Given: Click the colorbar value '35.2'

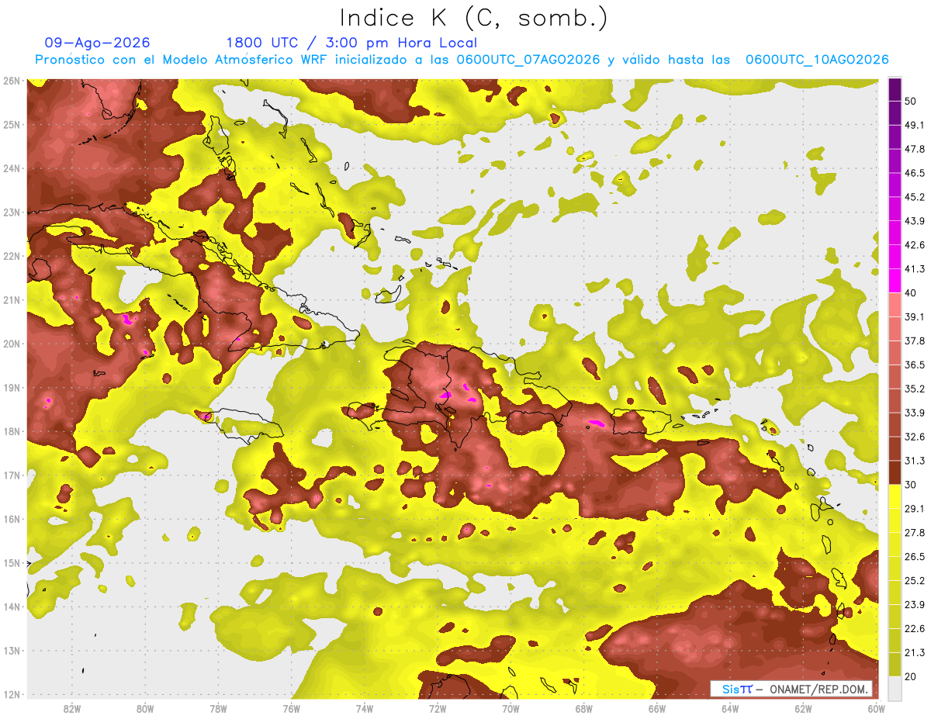Looking at the screenshot, I should [x=915, y=389].
